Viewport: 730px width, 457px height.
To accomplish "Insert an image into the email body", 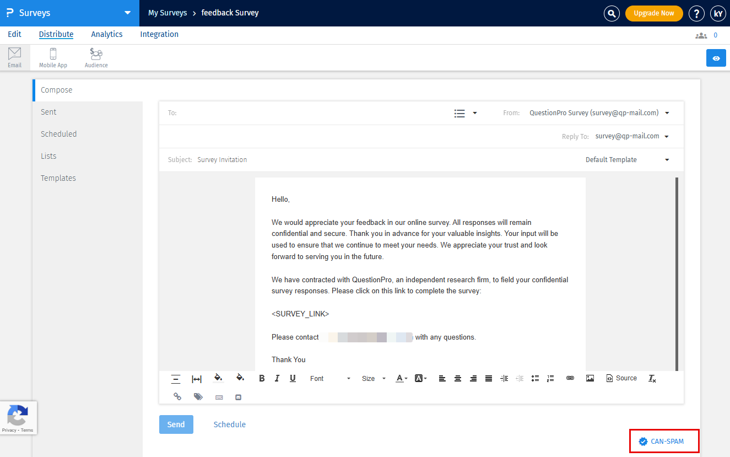I will click(590, 378).
